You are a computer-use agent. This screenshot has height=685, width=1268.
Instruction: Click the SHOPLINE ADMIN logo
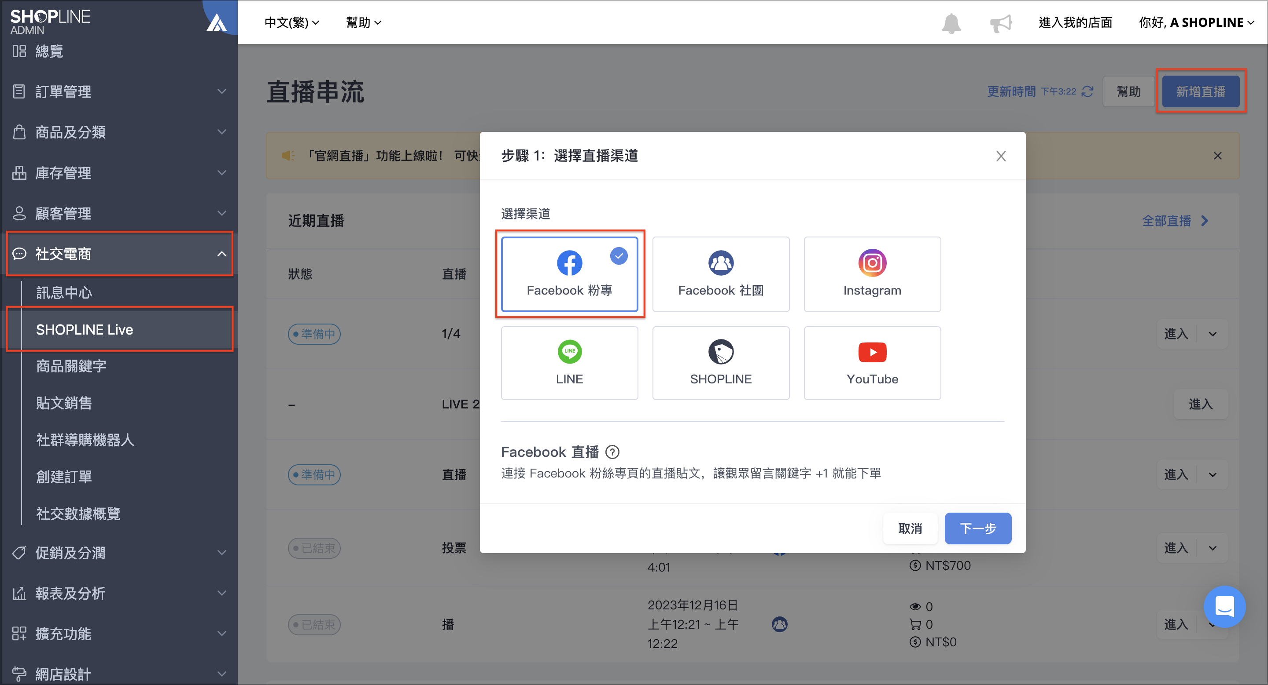[x=50, y=22]
